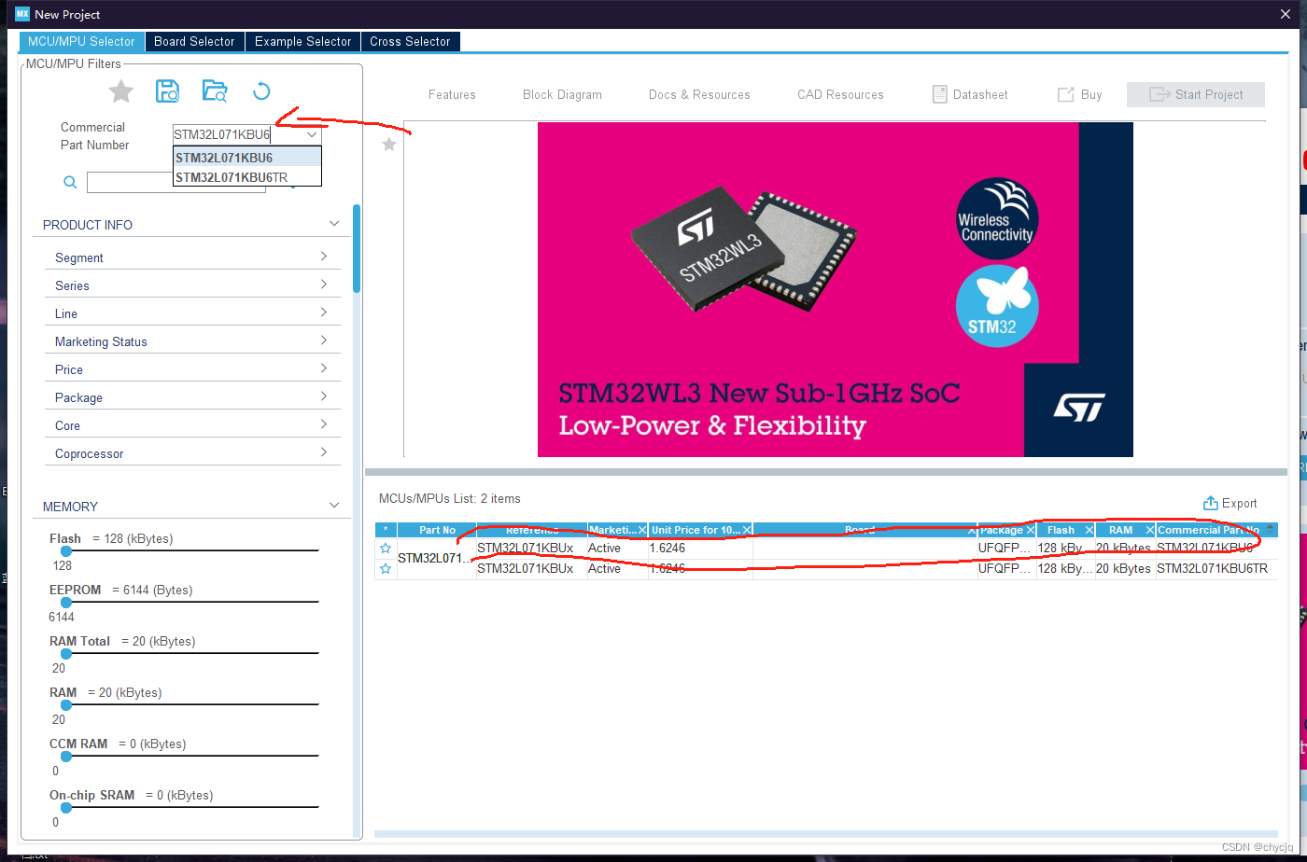This screenshot has height=862, width=1307.
Task: Close the Package column via its X
Action: (1030, 530)
